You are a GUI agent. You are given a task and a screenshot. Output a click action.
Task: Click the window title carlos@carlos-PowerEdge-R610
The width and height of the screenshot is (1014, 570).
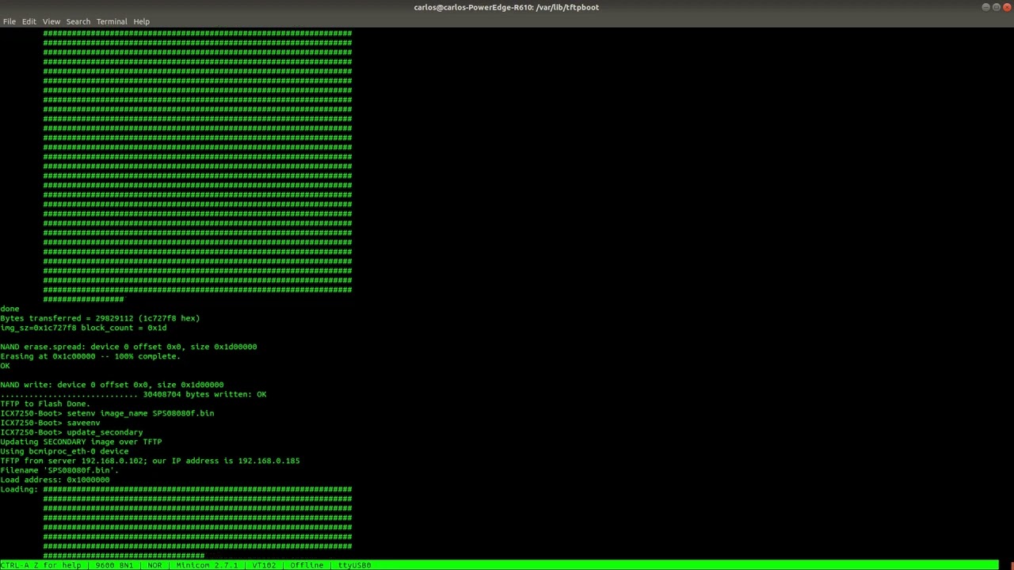click(506, 7)
